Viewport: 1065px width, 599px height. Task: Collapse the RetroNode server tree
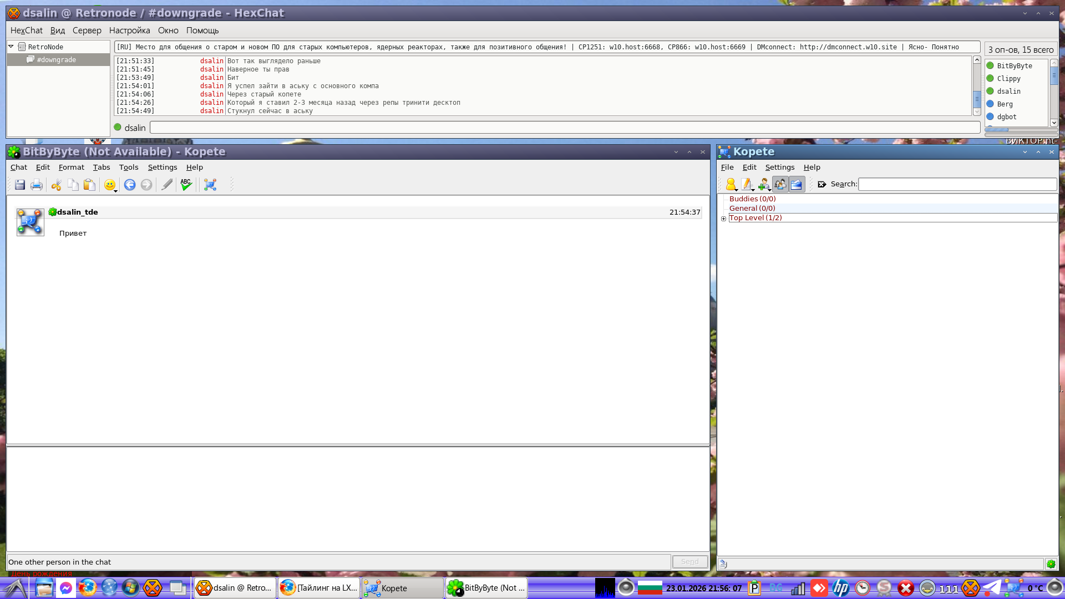click(11, 47)
